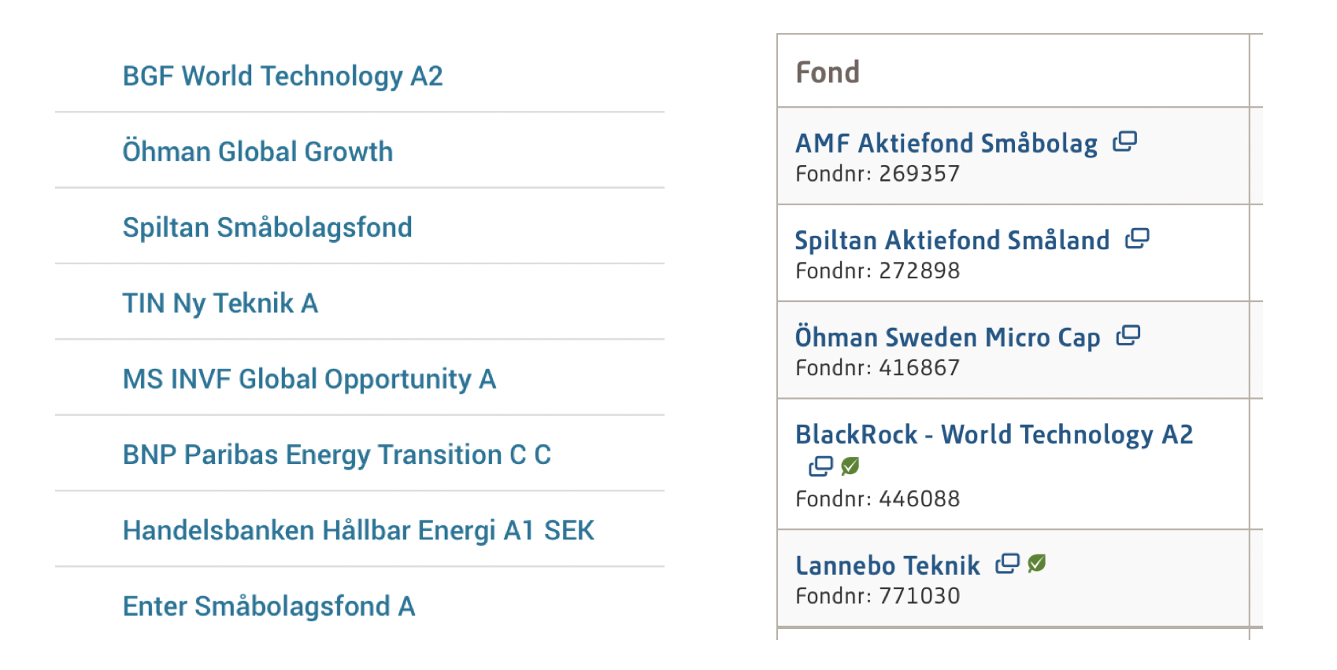Click Handelsbanken Hållbar Energi A1 SEK

(358, 531)
